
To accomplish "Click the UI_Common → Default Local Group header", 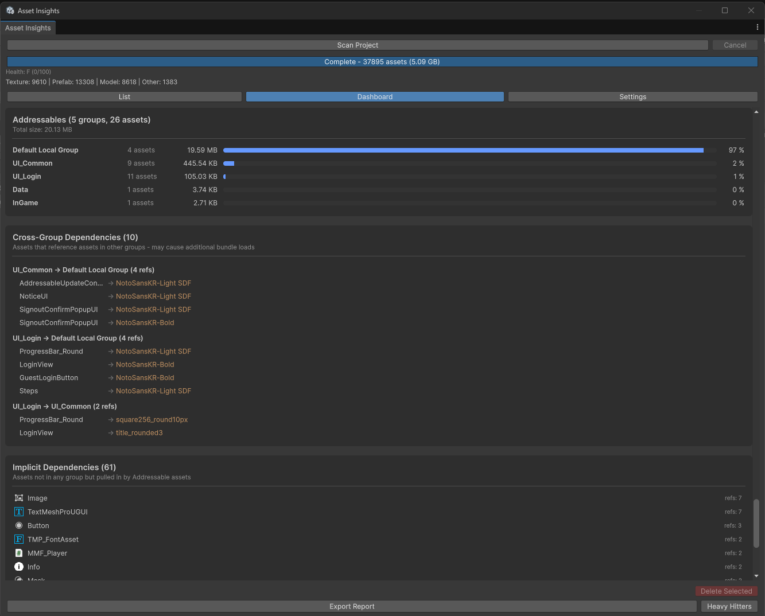I will (83, 270).
